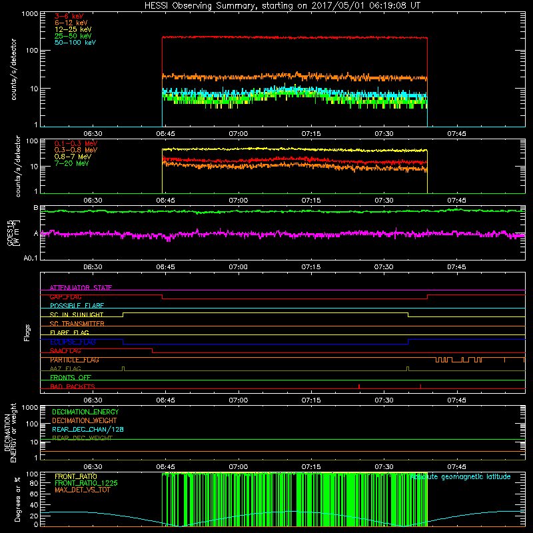The height and width of the screenshot is (533, 533).
Task: Click the top plot counts/s/detector axis label
Action: tap(13, 69)
